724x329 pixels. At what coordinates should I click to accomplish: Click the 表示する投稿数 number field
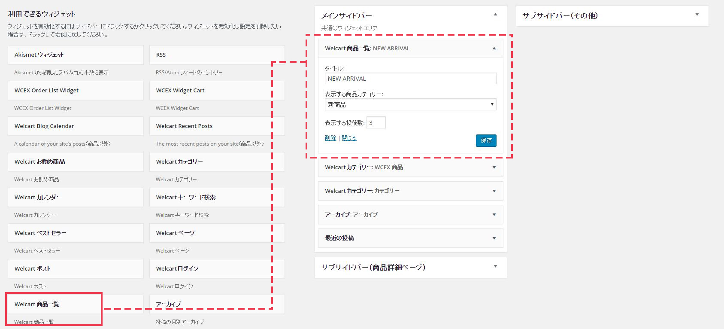[376, 122]
